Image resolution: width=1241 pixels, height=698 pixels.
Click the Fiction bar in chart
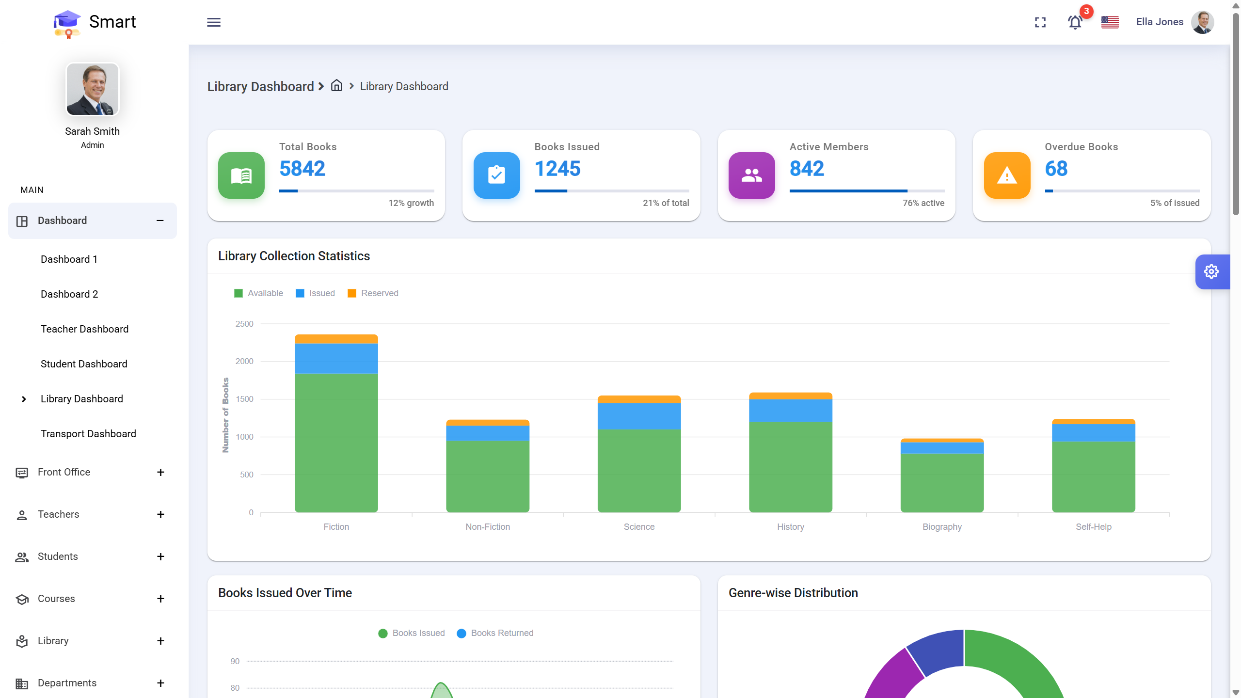[x=336, y=436]
